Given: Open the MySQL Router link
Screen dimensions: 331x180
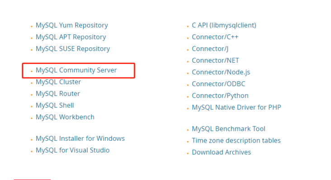Looking at the screenshot, I should click(58, 94).
